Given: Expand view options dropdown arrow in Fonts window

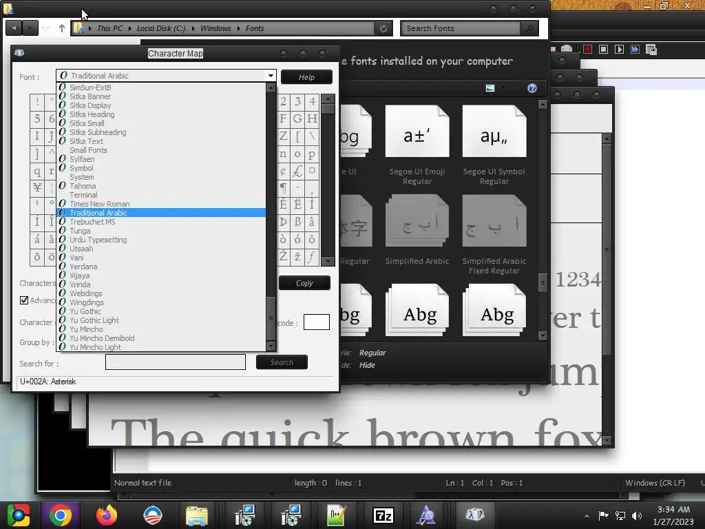Looking at the screenshot, I should 503,88.
